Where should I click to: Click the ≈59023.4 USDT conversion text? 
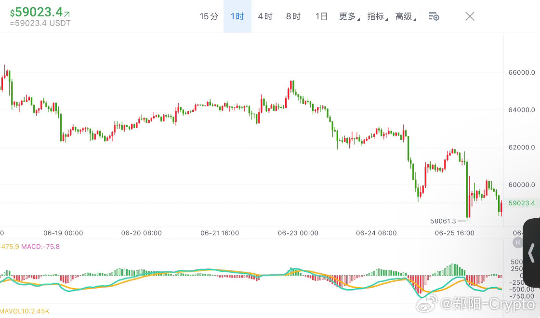pos(40,23)
